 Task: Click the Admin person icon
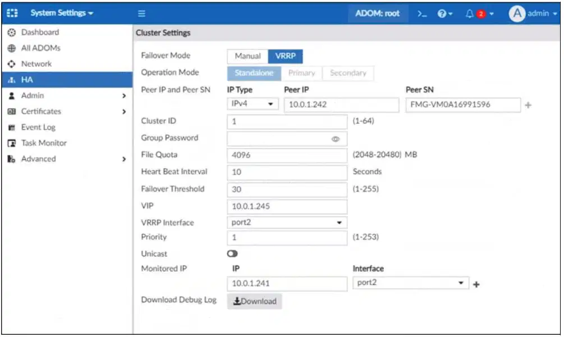pos(12,95)
